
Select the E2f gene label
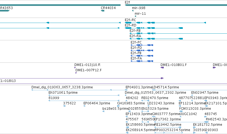127,2
